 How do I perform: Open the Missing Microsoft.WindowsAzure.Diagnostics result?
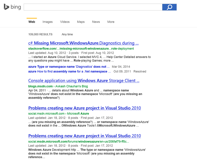(x=83, y=43)
